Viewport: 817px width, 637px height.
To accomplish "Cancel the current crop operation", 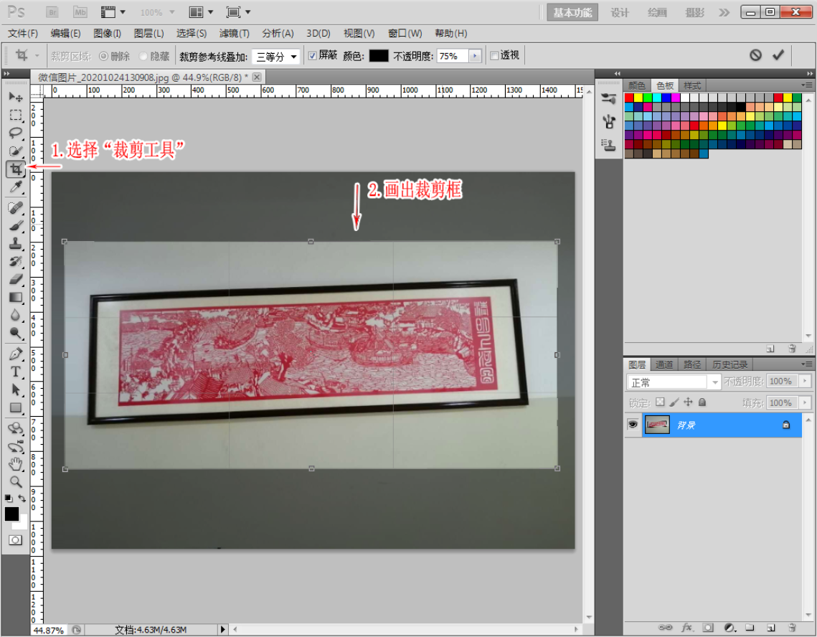I will click(755, 55).
